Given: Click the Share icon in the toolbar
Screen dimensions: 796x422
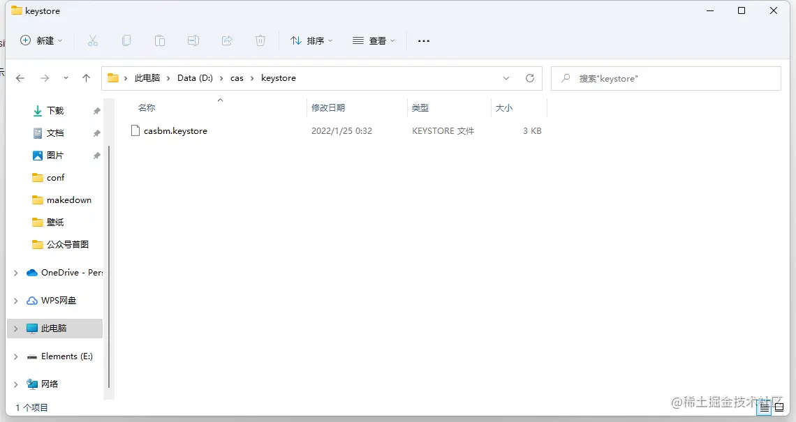Looking at the screenshot, I should (x=227, y=40).
